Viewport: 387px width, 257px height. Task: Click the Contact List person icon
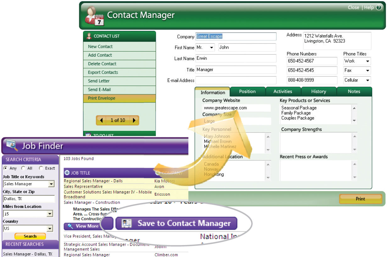[89, 36]
